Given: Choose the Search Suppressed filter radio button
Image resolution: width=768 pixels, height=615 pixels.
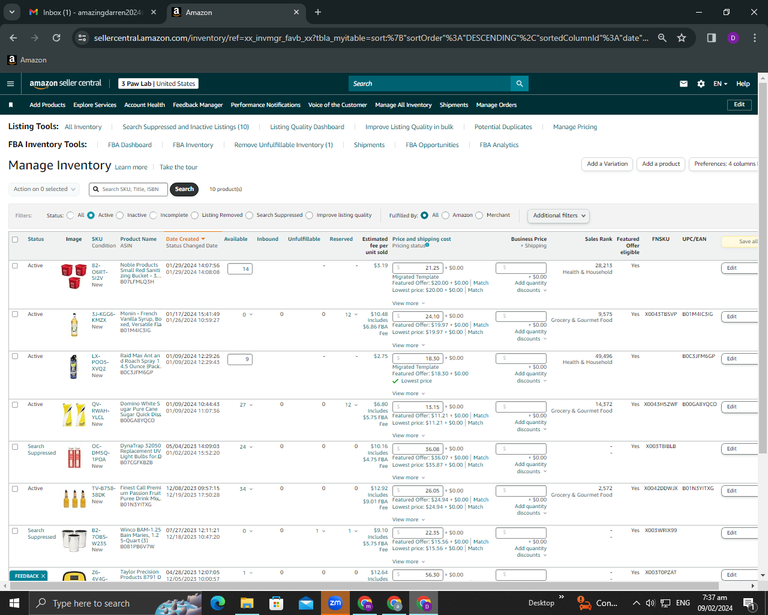Looking at the screenshot, I should [x=250, y=215].
